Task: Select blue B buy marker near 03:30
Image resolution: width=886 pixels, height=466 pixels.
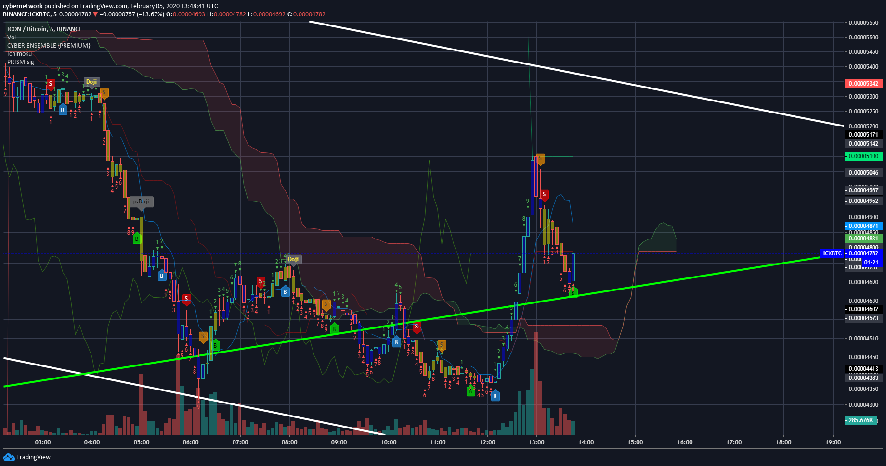Action: [x=63, y=110]
